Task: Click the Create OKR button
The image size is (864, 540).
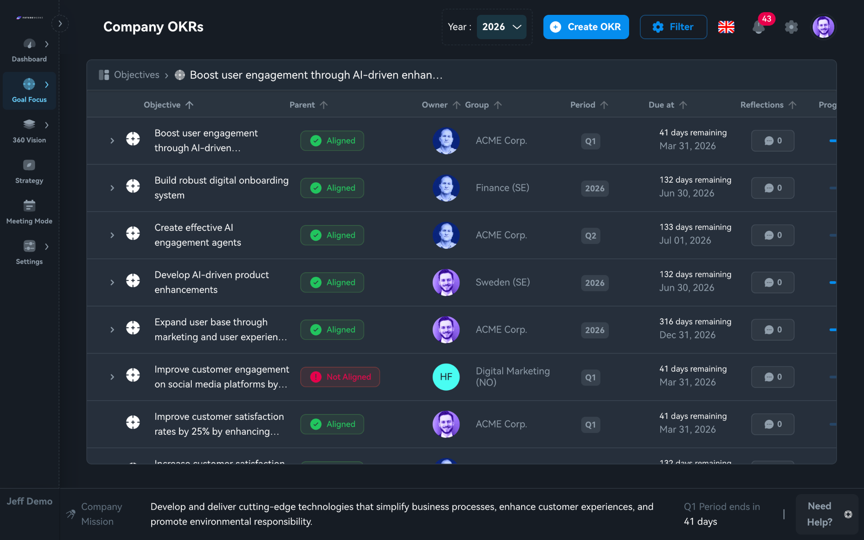Action: pyautogui.click(x=585, y=27)
